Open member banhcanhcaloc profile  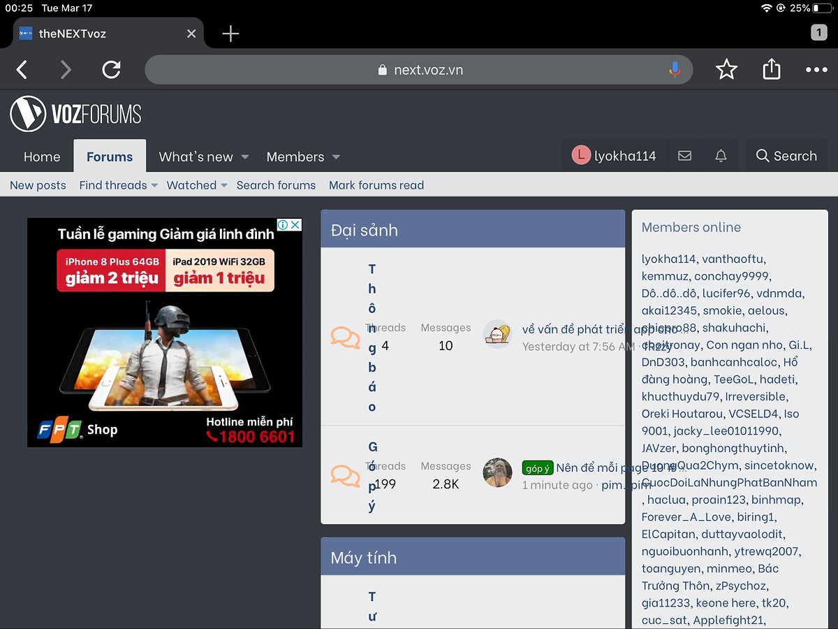(734, 362)
